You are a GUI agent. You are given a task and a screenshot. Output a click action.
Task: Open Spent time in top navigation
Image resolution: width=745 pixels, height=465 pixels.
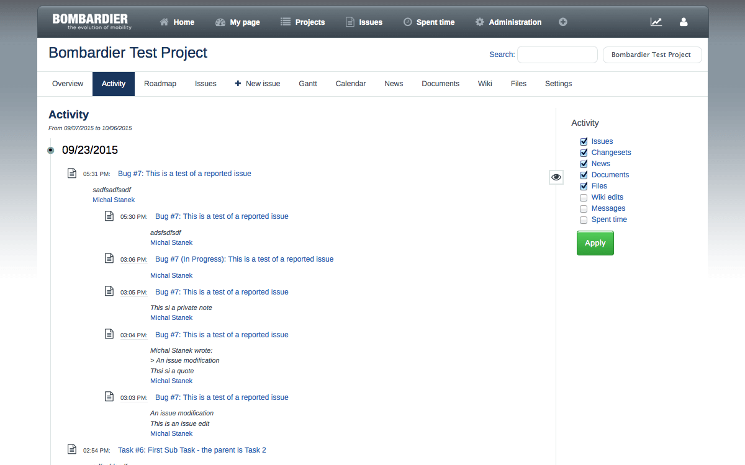point(429,22)
